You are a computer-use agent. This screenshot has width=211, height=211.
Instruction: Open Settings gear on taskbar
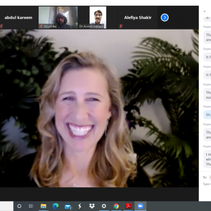(104, 206)
